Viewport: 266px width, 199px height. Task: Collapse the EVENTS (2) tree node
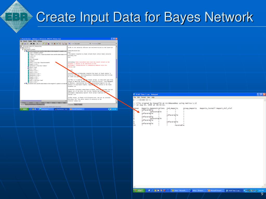pos(21,48)
